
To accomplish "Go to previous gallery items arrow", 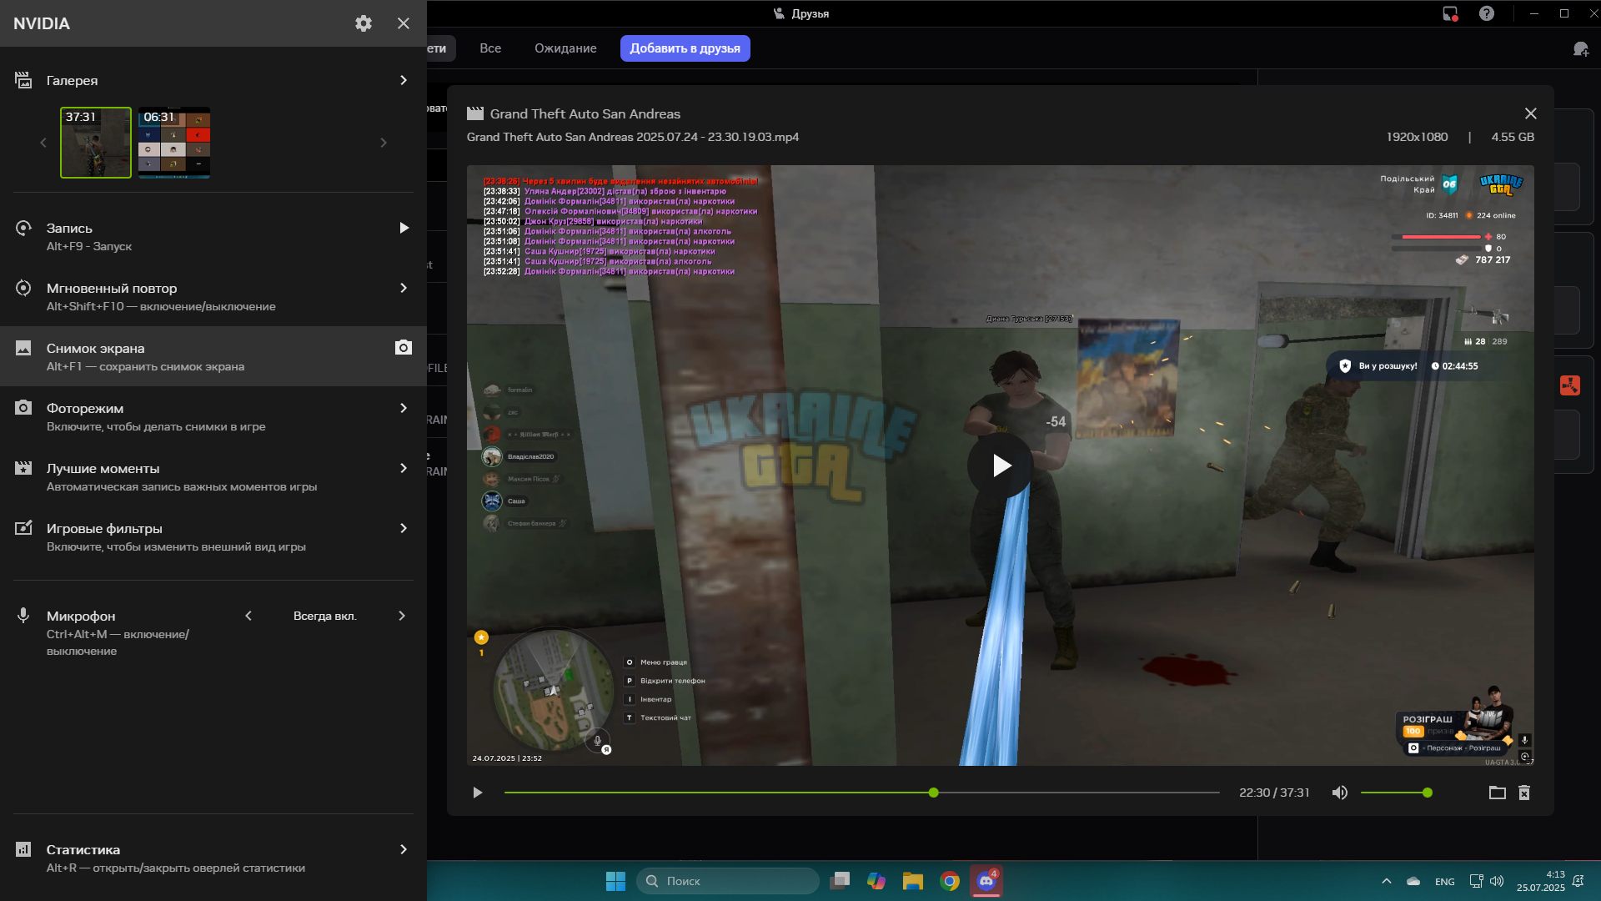I will (x=43, y=143).
